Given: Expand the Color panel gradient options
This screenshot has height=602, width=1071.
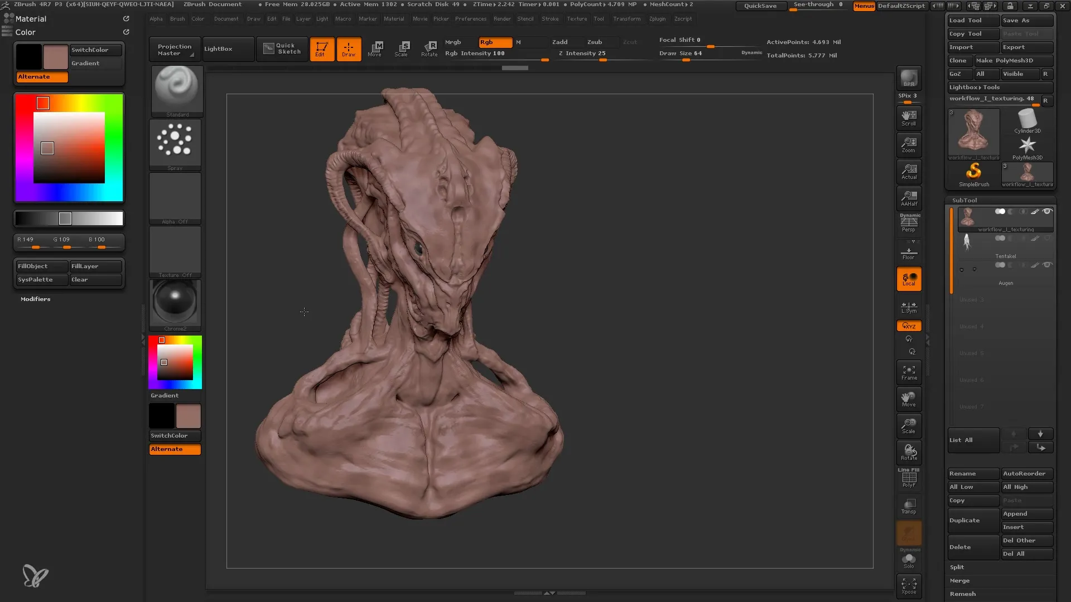Looking at the screenshot, I should pos(85,63).
